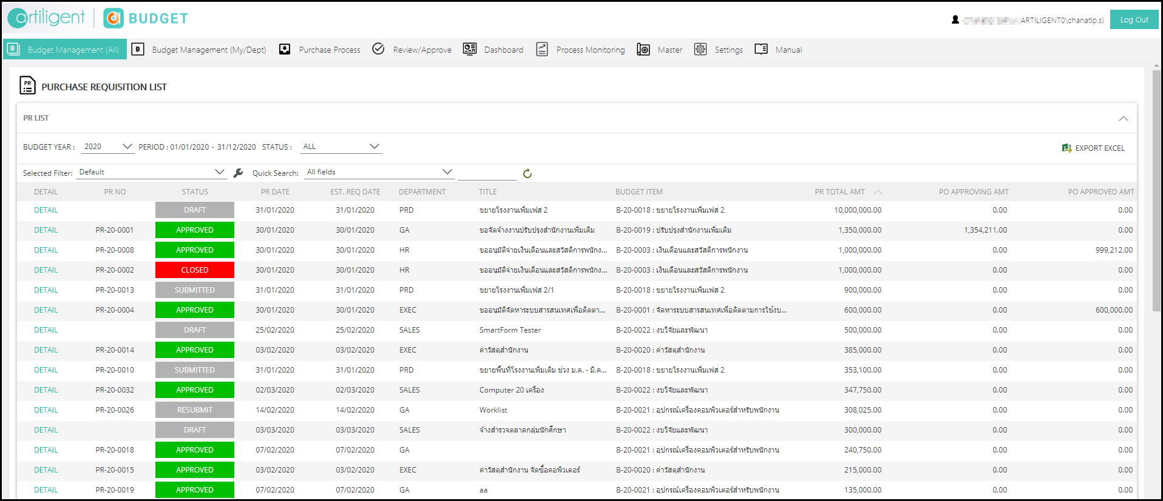
Task: Open DETAIL for PR-20-0004
Action: [46, 310]
